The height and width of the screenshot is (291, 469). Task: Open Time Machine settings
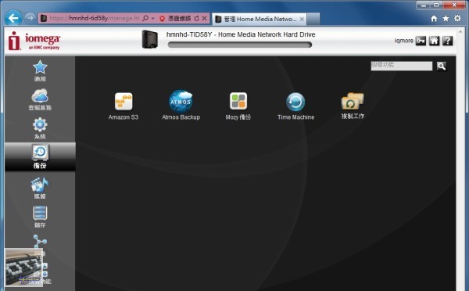tap(295, 106)
